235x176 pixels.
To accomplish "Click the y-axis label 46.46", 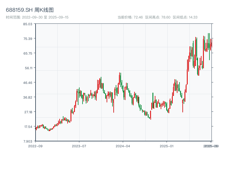I will [x=28, y=83].
